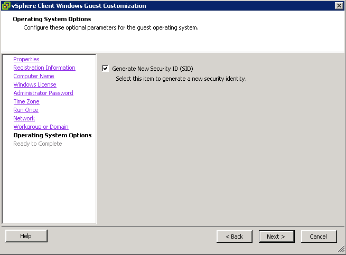Go back with the Back button
Screen dimensions: 346x255
click(x=235, y=237)
